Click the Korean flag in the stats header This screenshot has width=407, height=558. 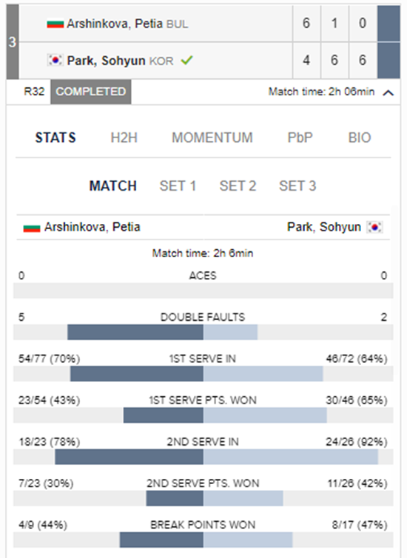pos(375,227)
